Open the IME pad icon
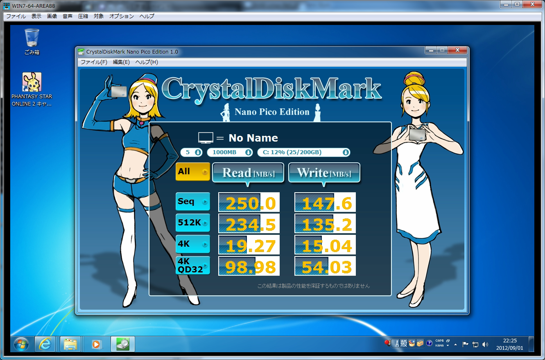 click(x=412, y=344)
